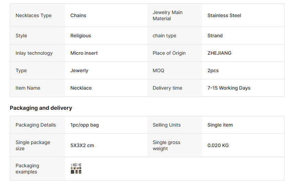Select the 7-15 Working Days text
288x183 pixels.
coord(229,88)
